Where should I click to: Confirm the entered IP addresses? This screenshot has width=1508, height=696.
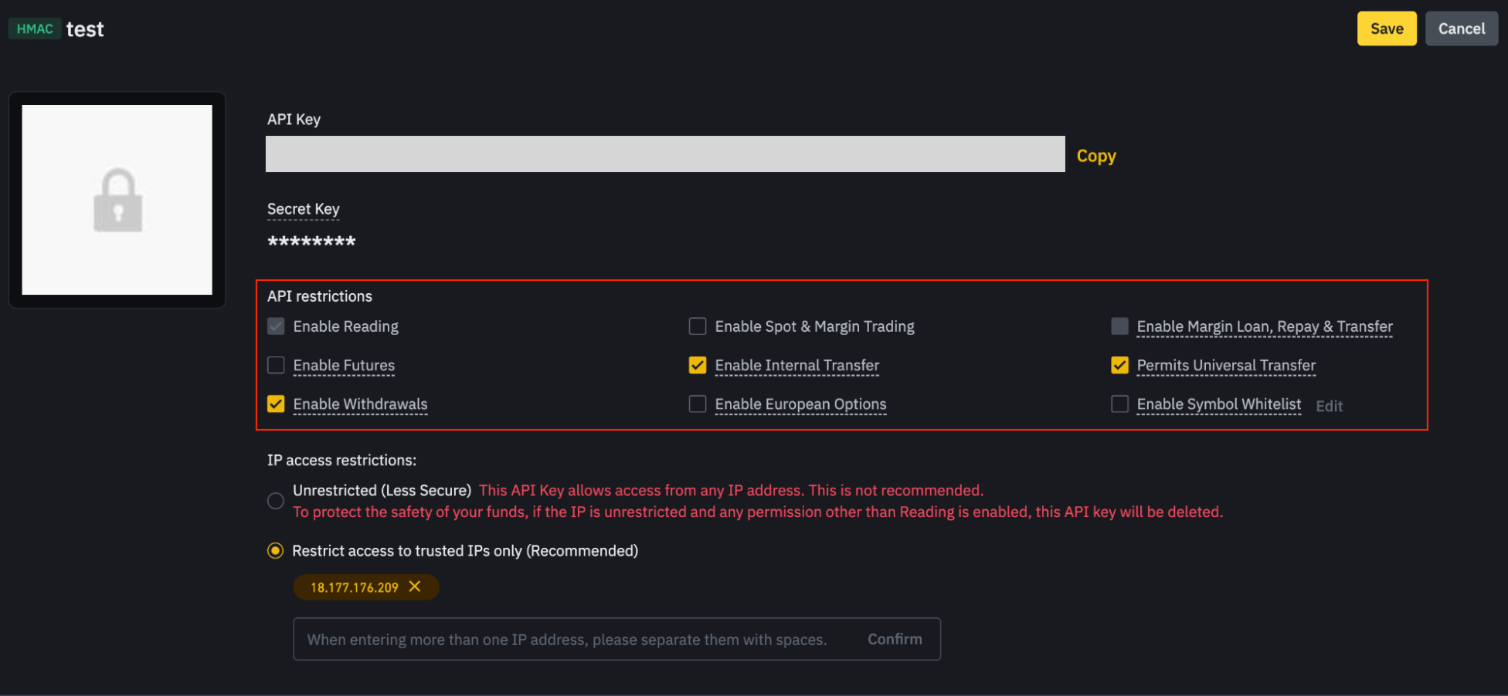tap(895, 639)
